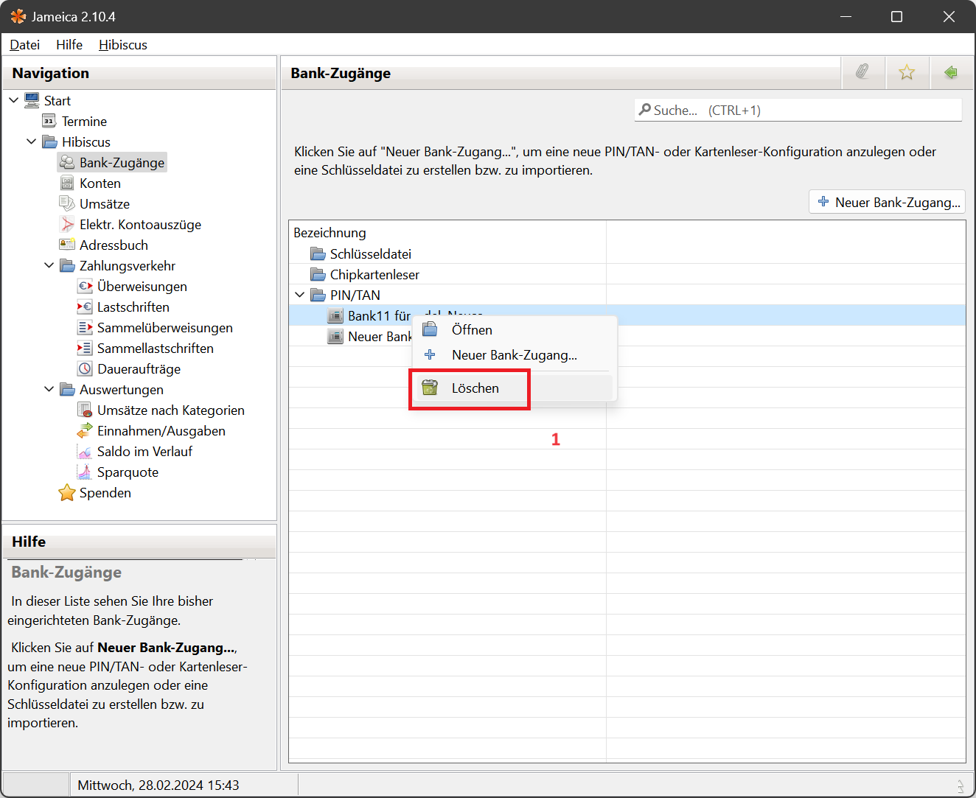Select Spenden in navigation
This screenshot has height=798, width=976.
click(105, 492)
